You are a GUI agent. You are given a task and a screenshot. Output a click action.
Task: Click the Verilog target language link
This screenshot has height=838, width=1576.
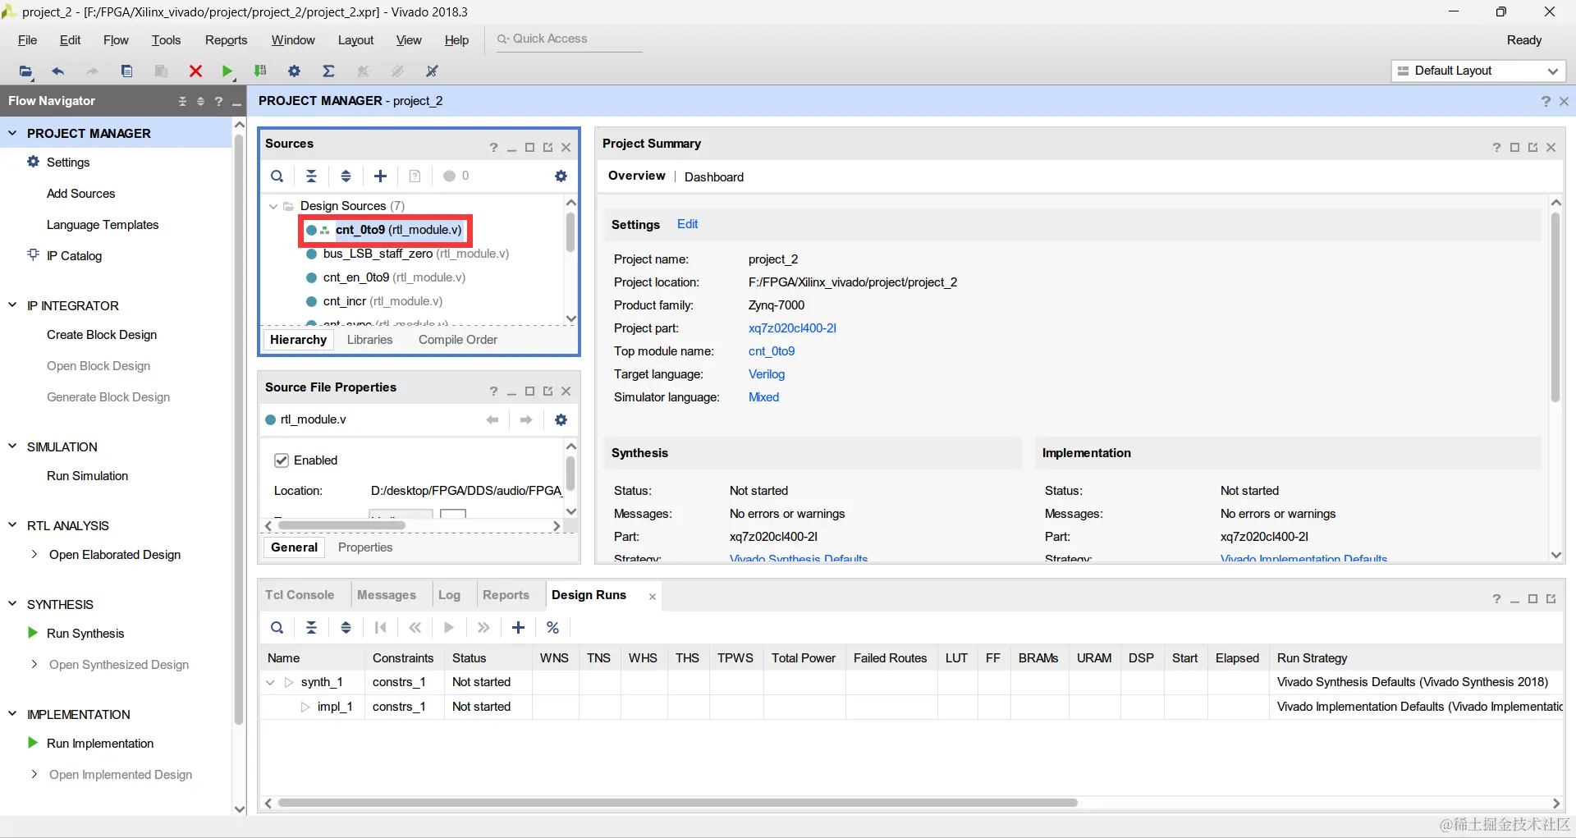767,374
